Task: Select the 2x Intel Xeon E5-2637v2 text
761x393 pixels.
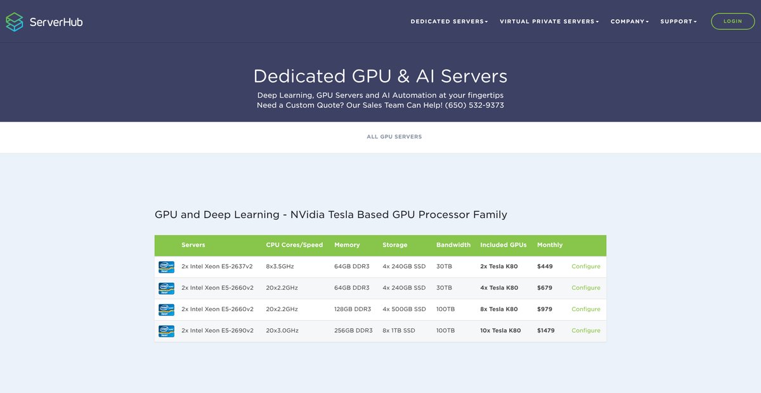Action: tap(218, 267)
